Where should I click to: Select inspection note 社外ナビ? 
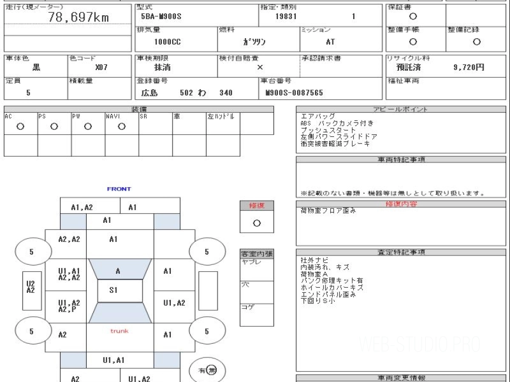click(x=314, y=260)
